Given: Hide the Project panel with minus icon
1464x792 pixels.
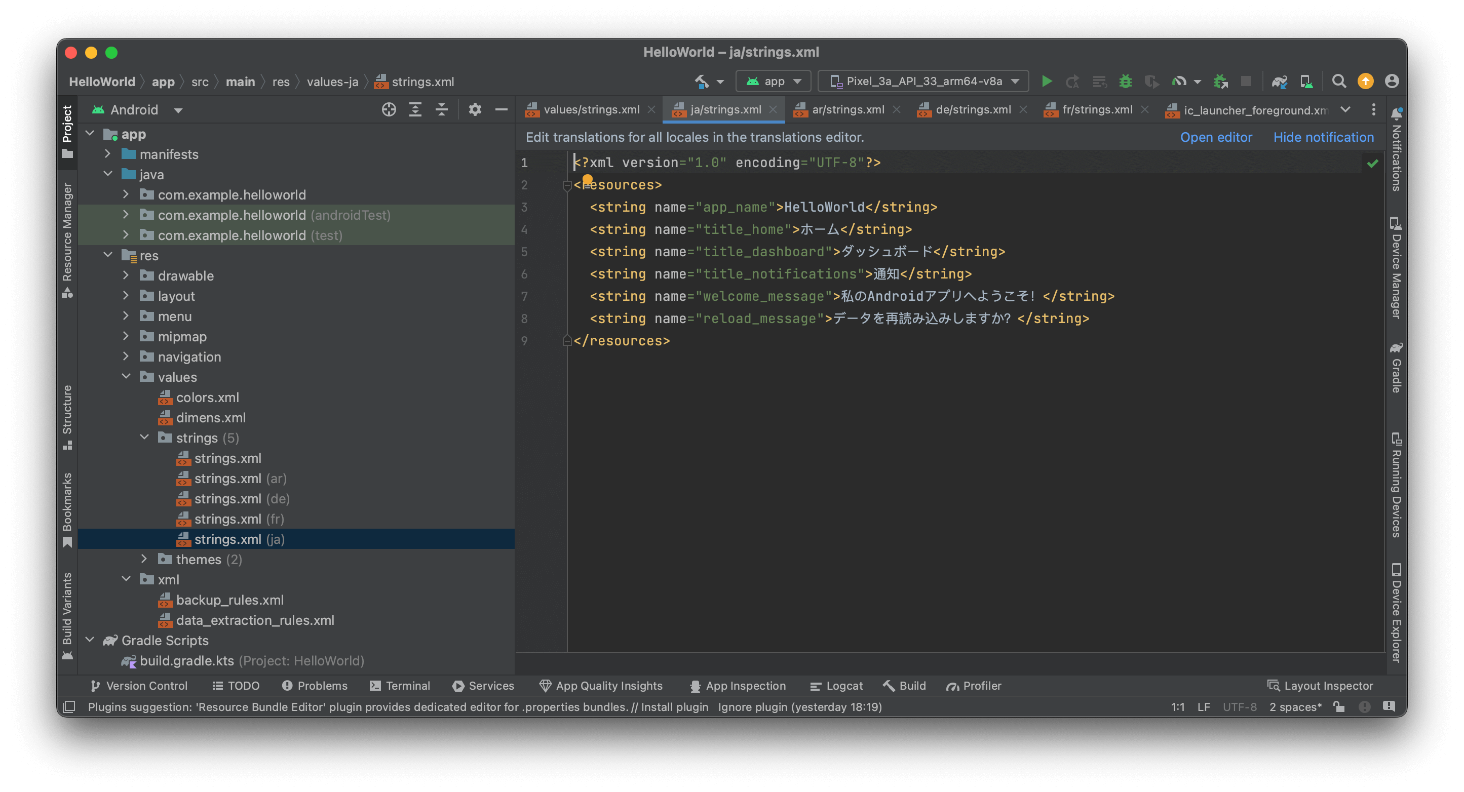Looking at the screenshot, I should pyautogui.click(x=500, y=110).
